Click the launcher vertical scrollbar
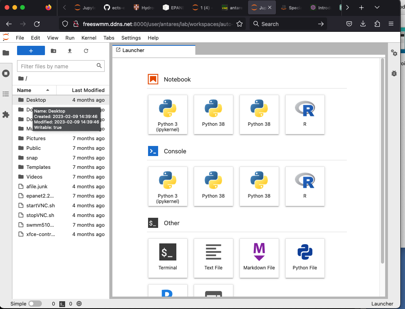This screenshot has width=405, height=309. [x=382, y=161]
